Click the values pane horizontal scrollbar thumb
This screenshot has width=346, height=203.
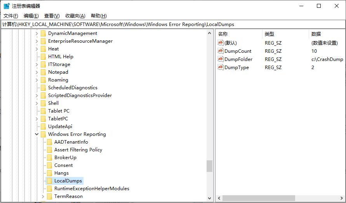point(258,198)
